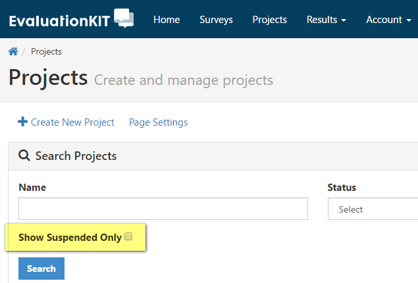418x283 pixels.
Task: Expand the Results menu caret
Action: 344,20
